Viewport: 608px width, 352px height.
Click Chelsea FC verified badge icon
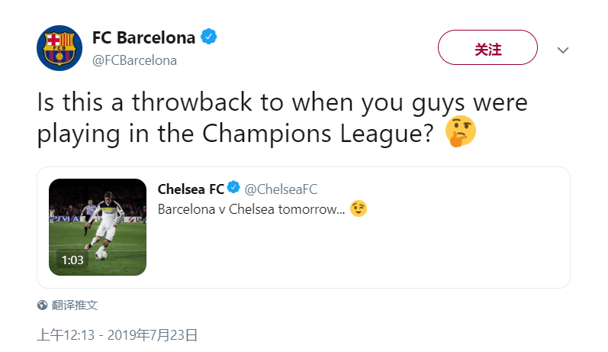coord(233,187)
